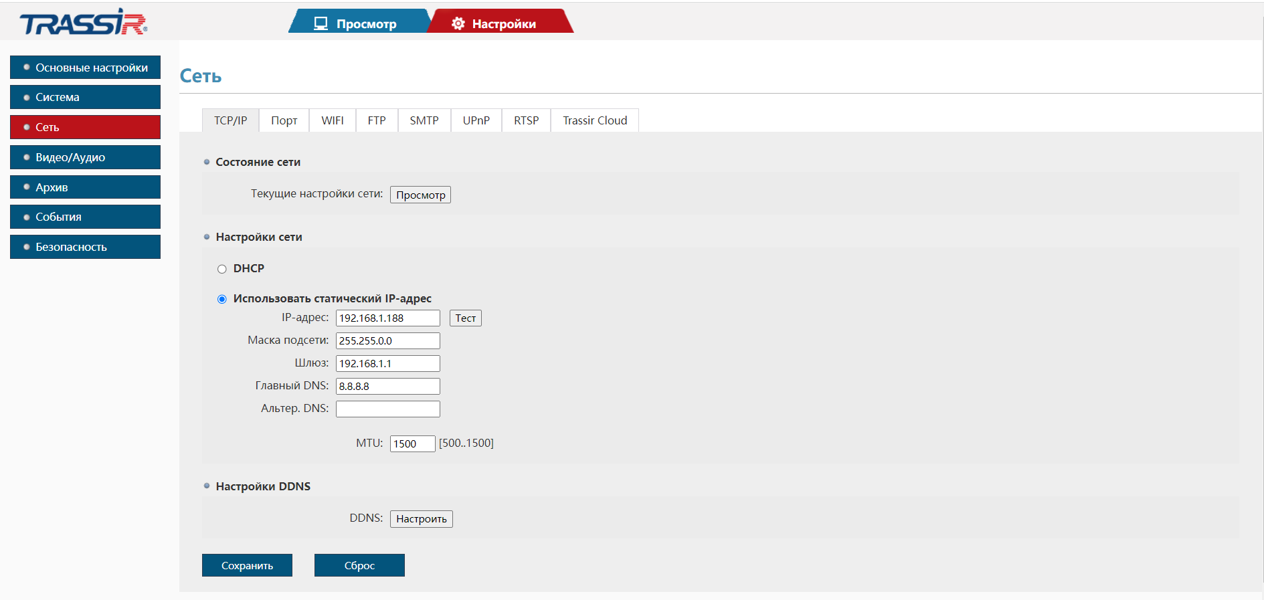1264x600 pixels.
Task: Select the DHCP radio option
Action: point(222,269)
